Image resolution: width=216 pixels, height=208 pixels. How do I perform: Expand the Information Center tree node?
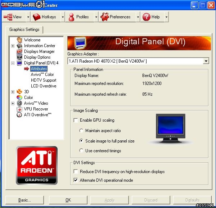[x=13, y=46]
